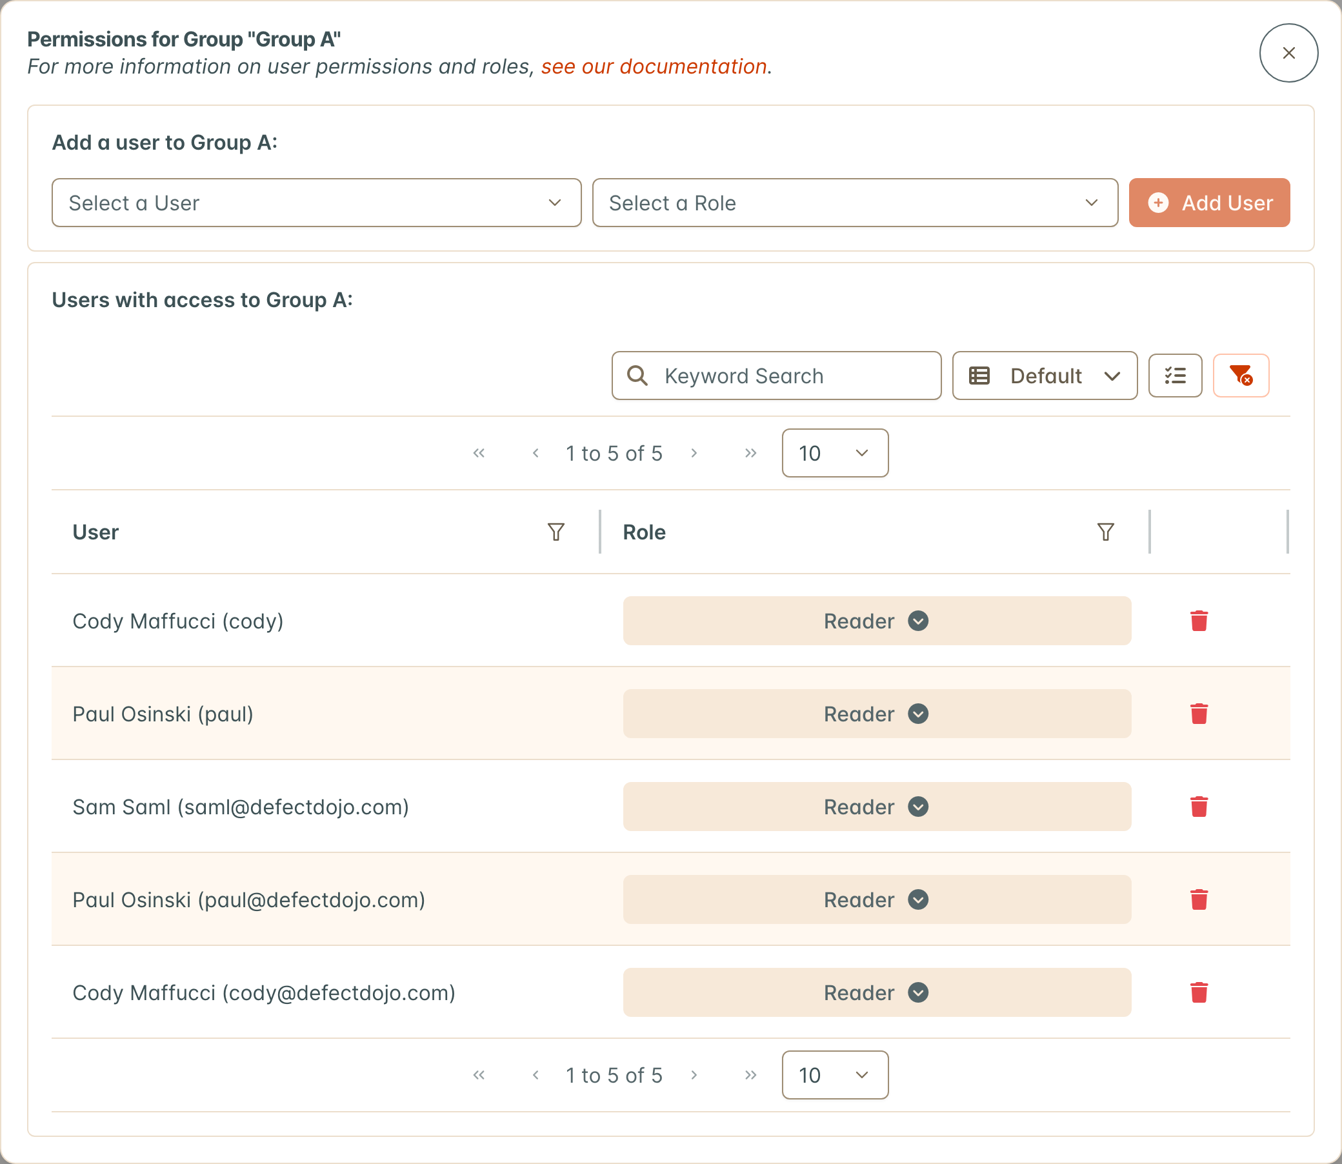Go to next page in bottom pagination

[x=694, y=1075]
